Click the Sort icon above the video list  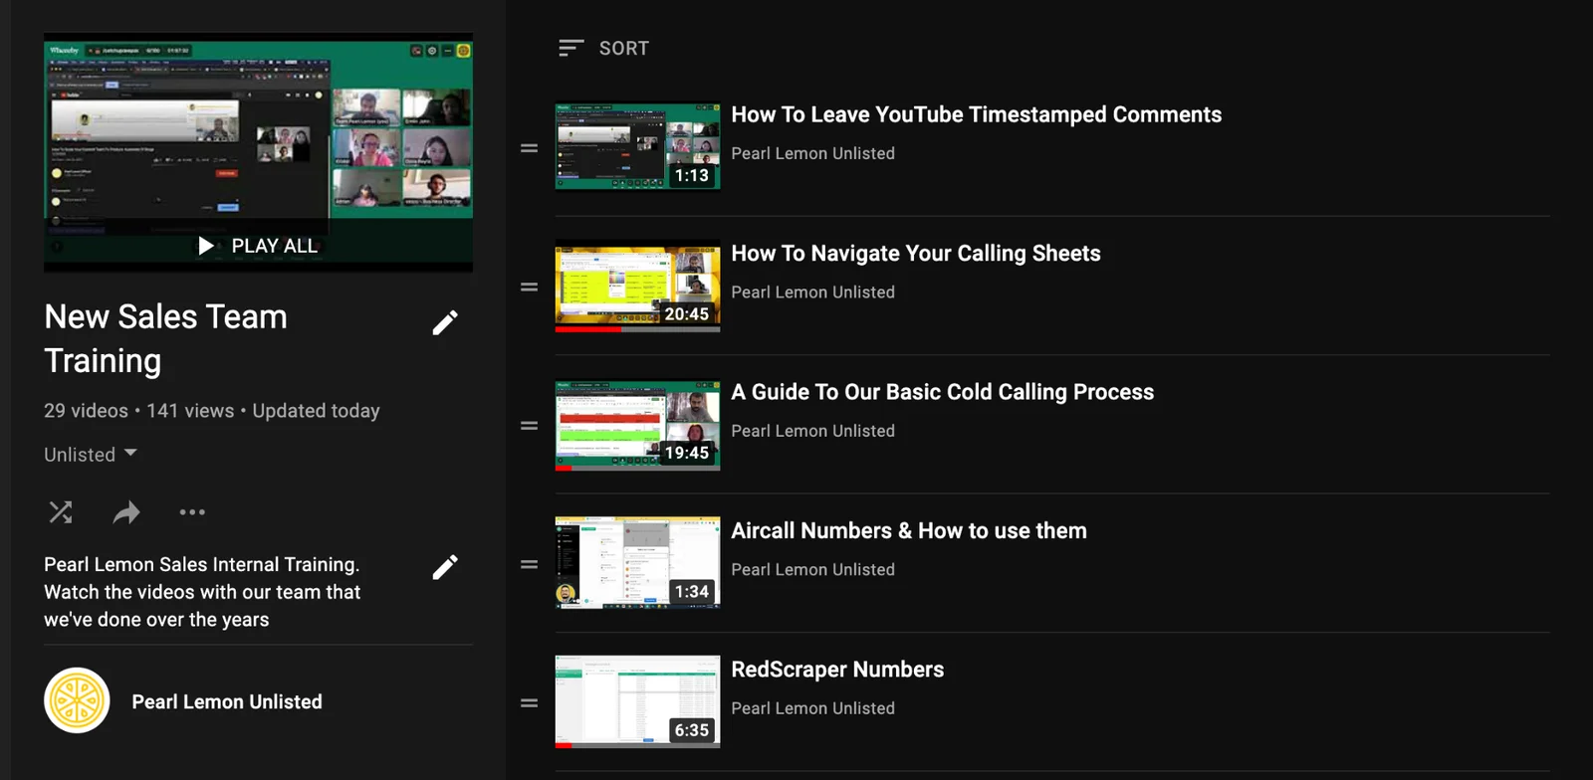[x=570, y=48]
